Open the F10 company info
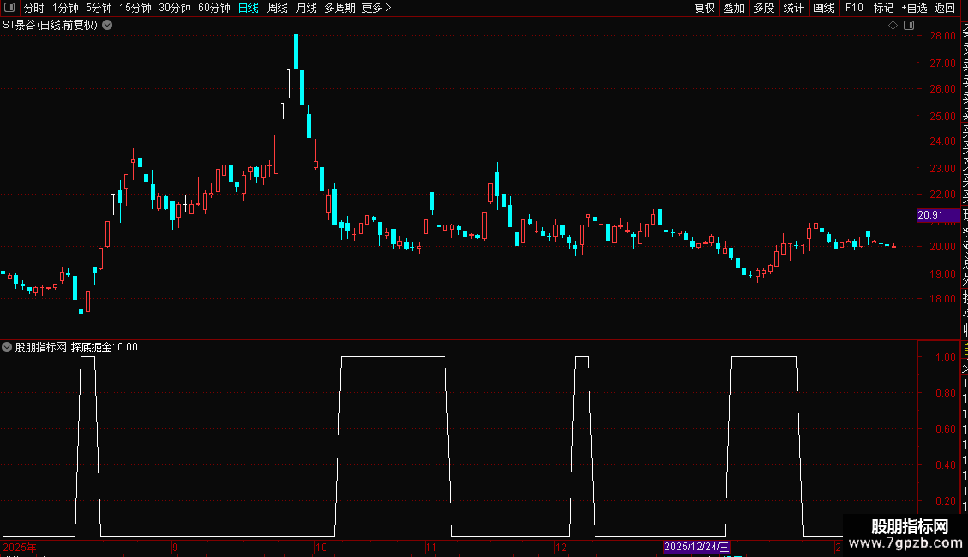 (854, 8)
